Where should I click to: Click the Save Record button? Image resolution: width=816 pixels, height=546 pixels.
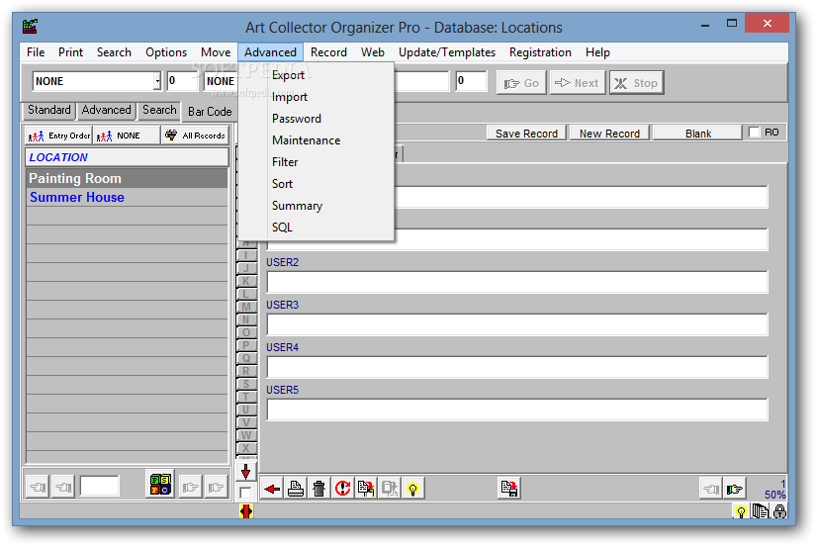point(526,134)
